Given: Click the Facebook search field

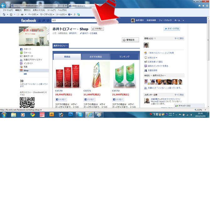Looking at the screenshot, I should tap(85, 20).
